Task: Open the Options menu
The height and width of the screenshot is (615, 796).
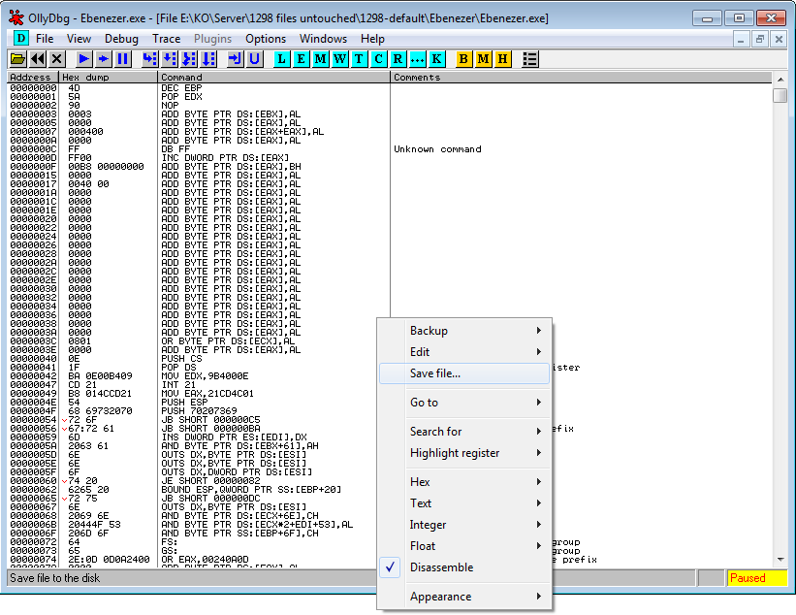Action: [266, 39]
